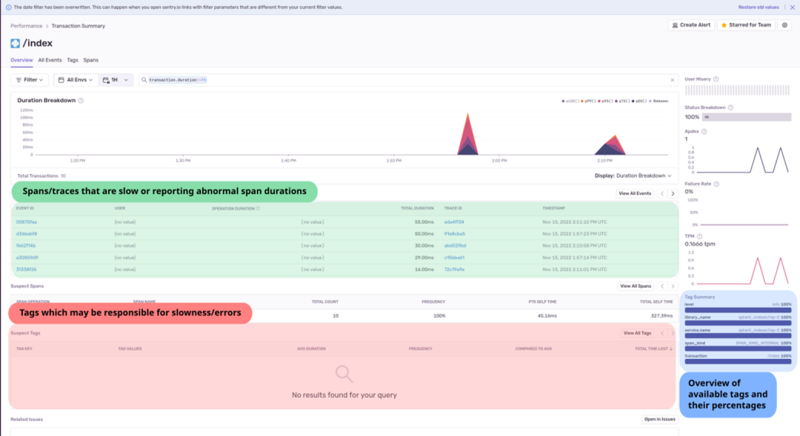
Task: Open the Duration Breakdown help tooltip icon
Action: (x=81, y=101)
